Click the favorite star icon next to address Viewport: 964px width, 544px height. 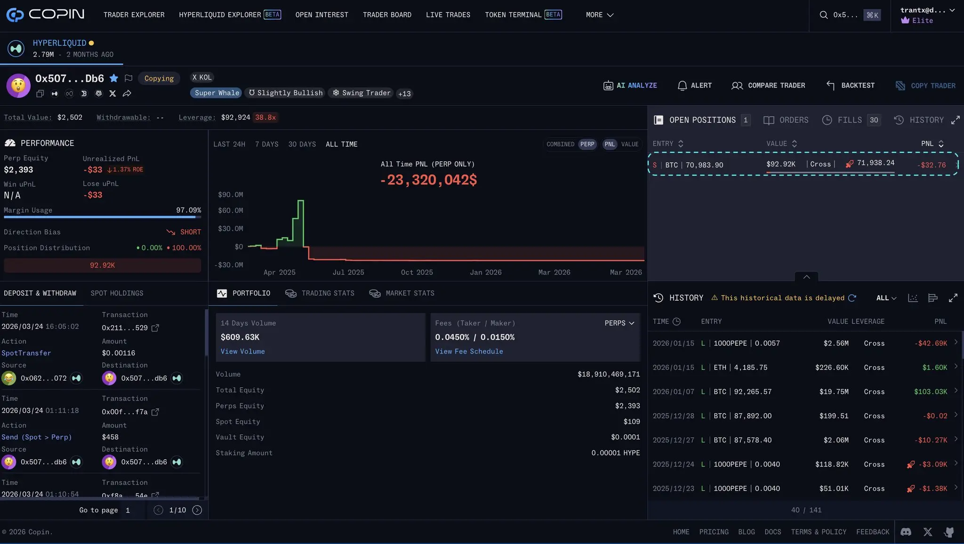click(113, 78)
